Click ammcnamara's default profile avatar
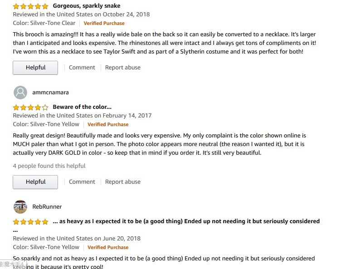 (x=20, y=93)
